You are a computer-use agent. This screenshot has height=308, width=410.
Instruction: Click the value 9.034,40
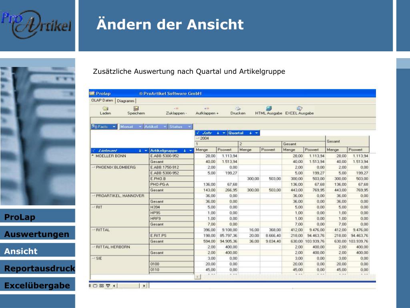[x=273, y=241]
